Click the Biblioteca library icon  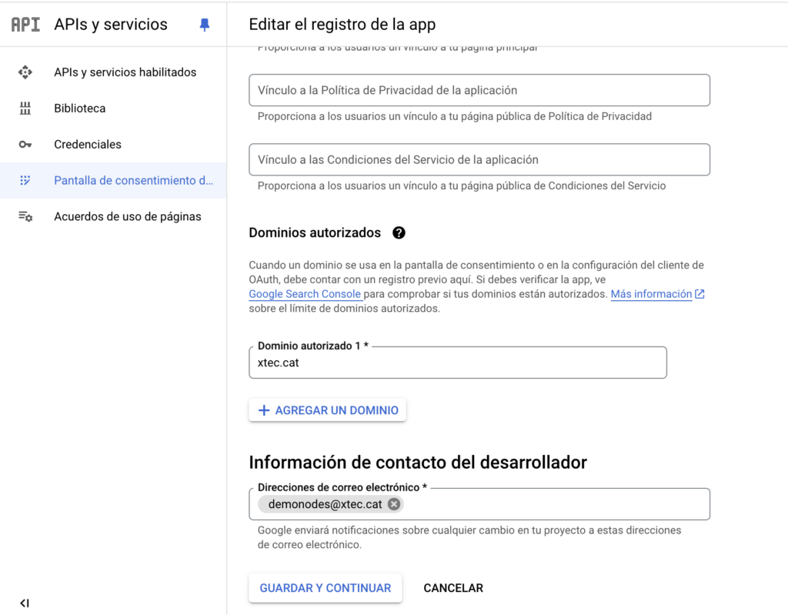(x=25, y=109)
